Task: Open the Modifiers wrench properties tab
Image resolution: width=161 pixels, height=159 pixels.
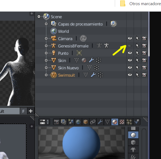Action: 100,122
